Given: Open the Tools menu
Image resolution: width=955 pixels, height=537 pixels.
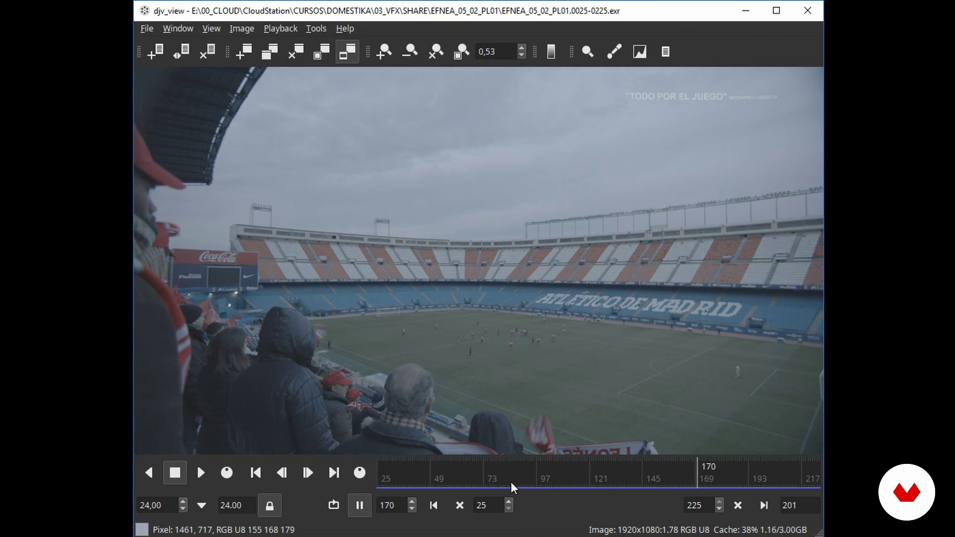Looking at the screenshot, I should click(x=316, y=29).
